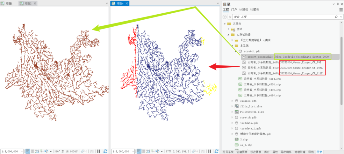Expand the testdata.gdb node
The image size is (344, 154).
[232, 123]
